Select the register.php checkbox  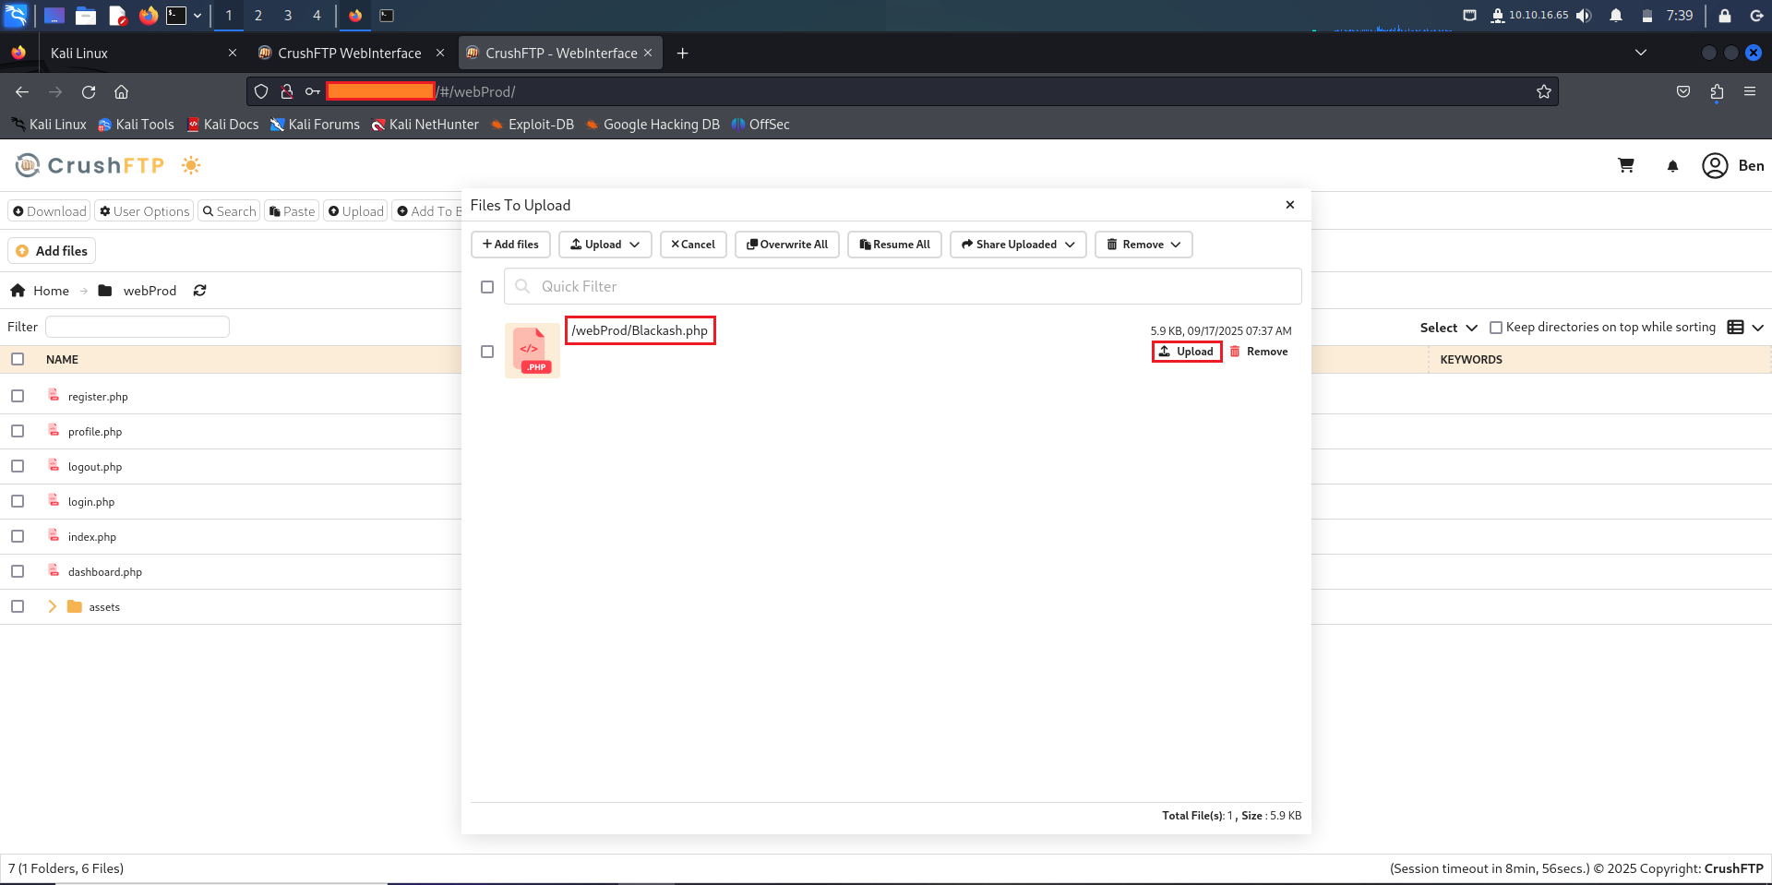[18, 396]
